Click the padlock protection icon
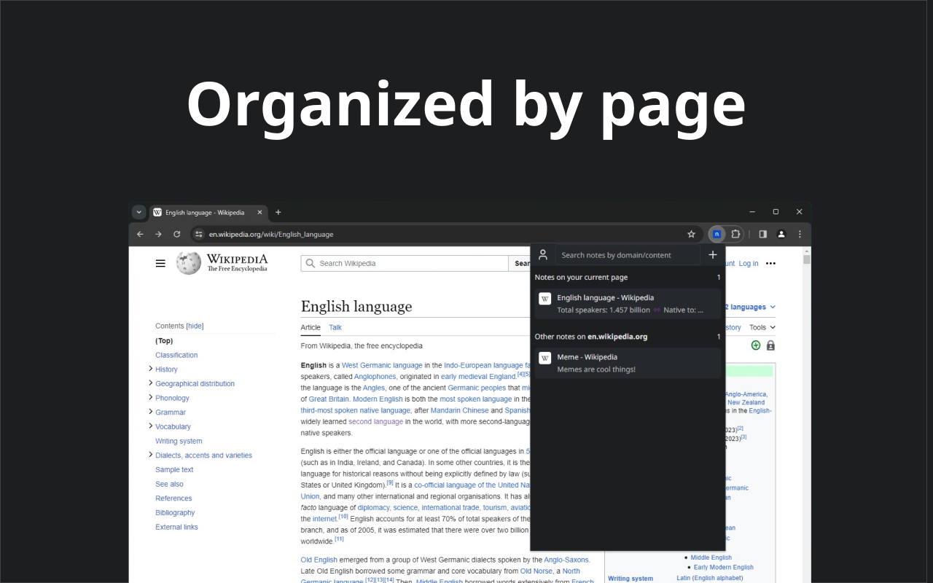 click(770, 345)
